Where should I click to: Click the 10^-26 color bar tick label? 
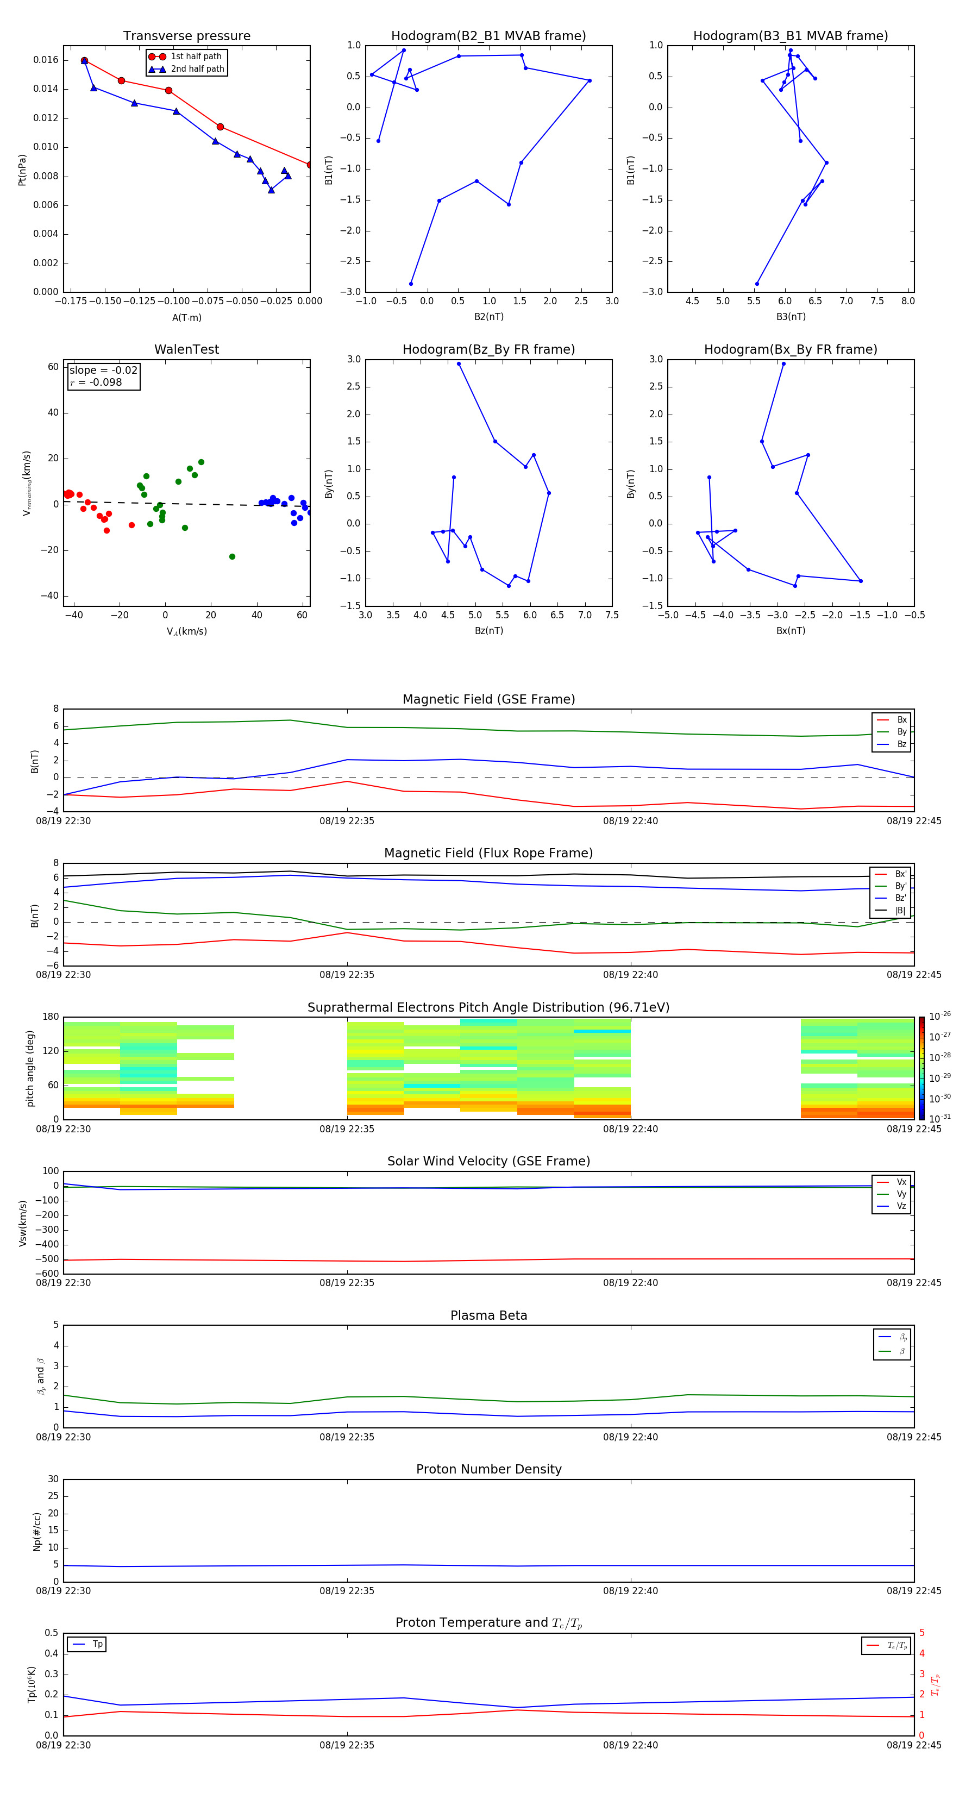[940, 1016]
